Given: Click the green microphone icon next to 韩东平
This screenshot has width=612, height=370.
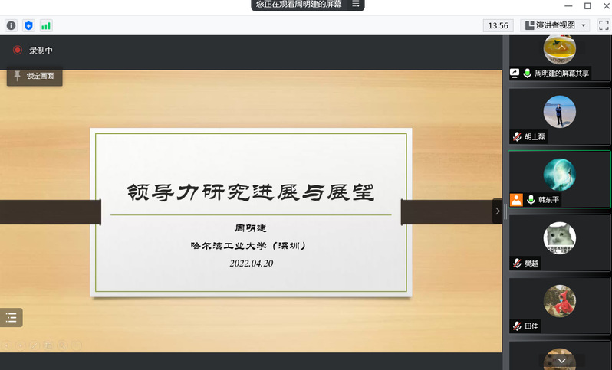Looking at the screenshot, I should click(x=531, y=200).
